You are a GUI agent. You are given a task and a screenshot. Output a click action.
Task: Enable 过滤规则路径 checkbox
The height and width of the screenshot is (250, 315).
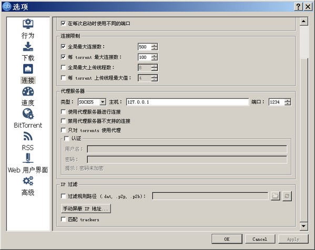click(63, 196)
